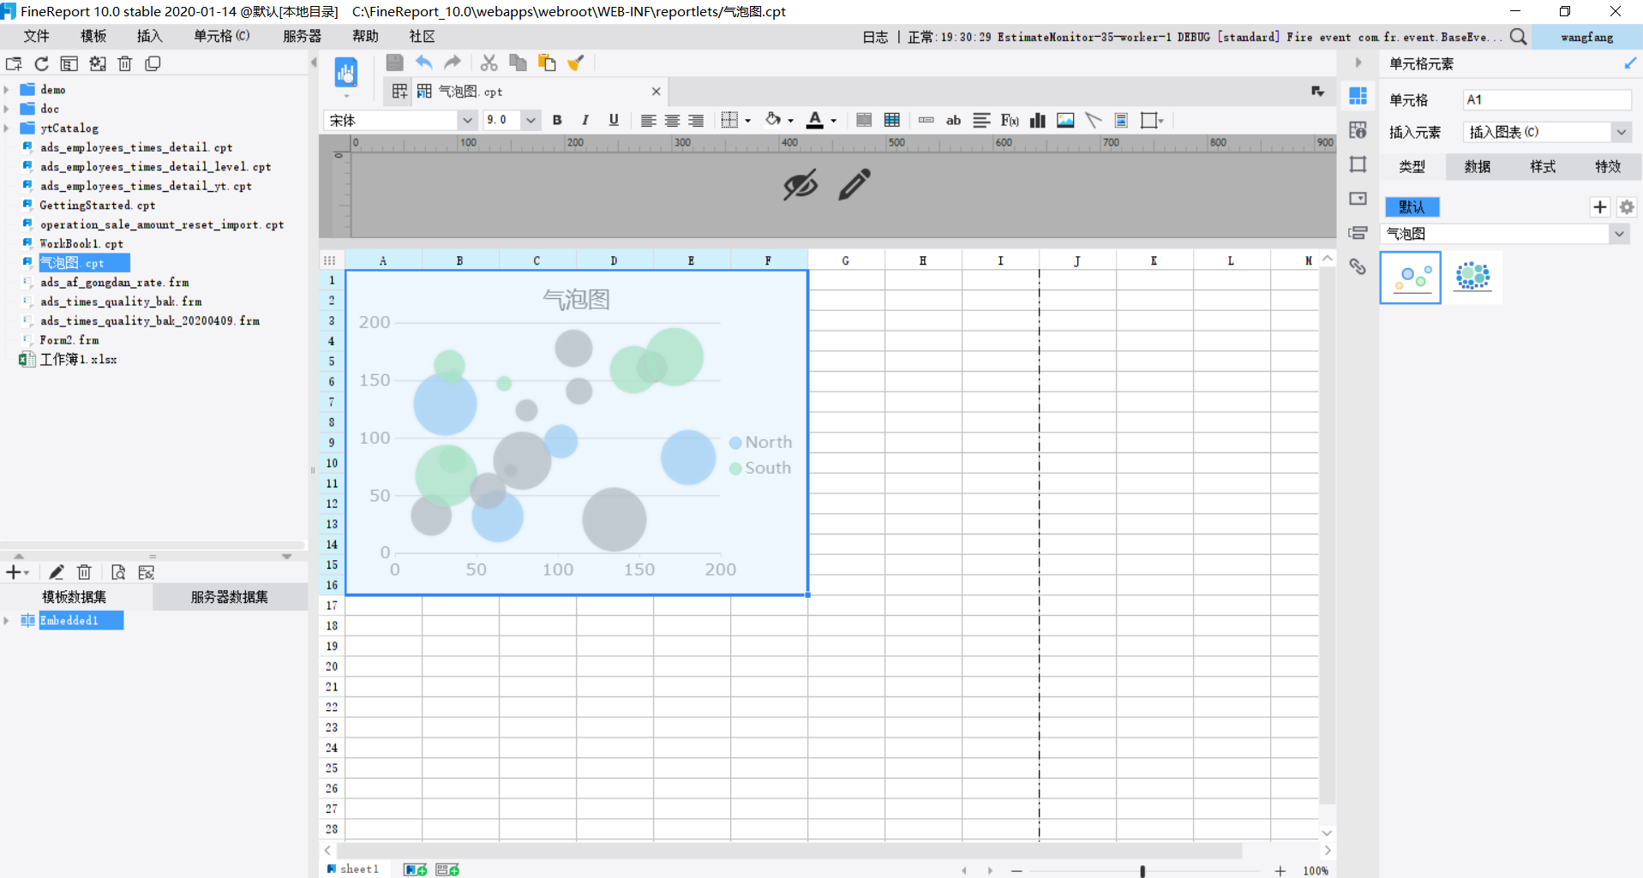Save the template with the floppy disk icon
Viewport: 1643px width, 878px height.
point(394,63)
